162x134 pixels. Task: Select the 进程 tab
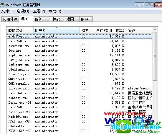26,19
